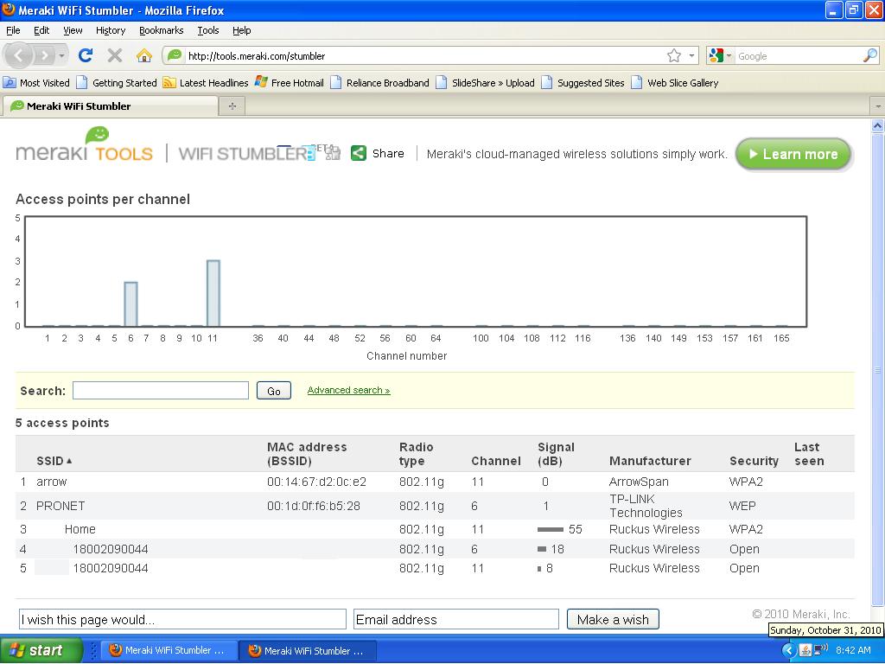Image resolution: width=885 pixels, height=664 pixels.
Task: Click the Email address field
Action: [x=456, y=619]
